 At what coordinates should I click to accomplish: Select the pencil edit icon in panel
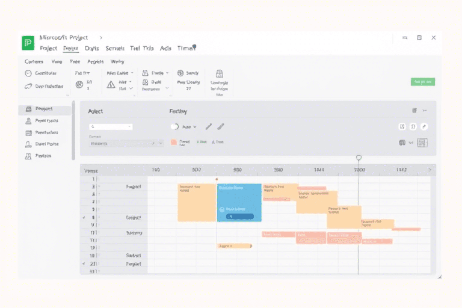point(209,127)
